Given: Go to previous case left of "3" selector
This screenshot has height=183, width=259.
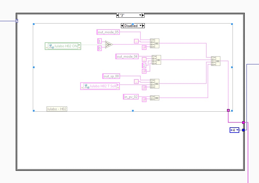Looking at the screenshot, I should (117, 15).
